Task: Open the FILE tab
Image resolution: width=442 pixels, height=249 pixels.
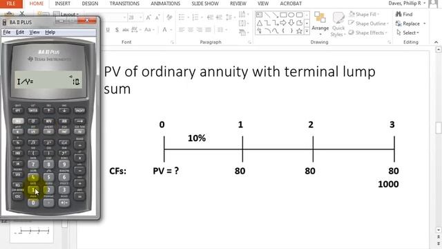Action: coord(11,3)
